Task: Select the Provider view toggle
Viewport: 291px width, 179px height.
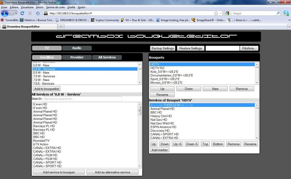Action: pos(77,57)
